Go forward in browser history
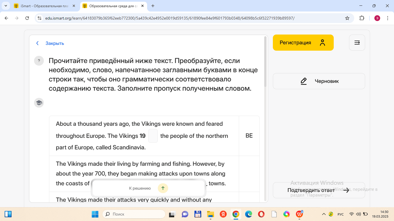Screen dimensions: 394x221 pos(17,18)
